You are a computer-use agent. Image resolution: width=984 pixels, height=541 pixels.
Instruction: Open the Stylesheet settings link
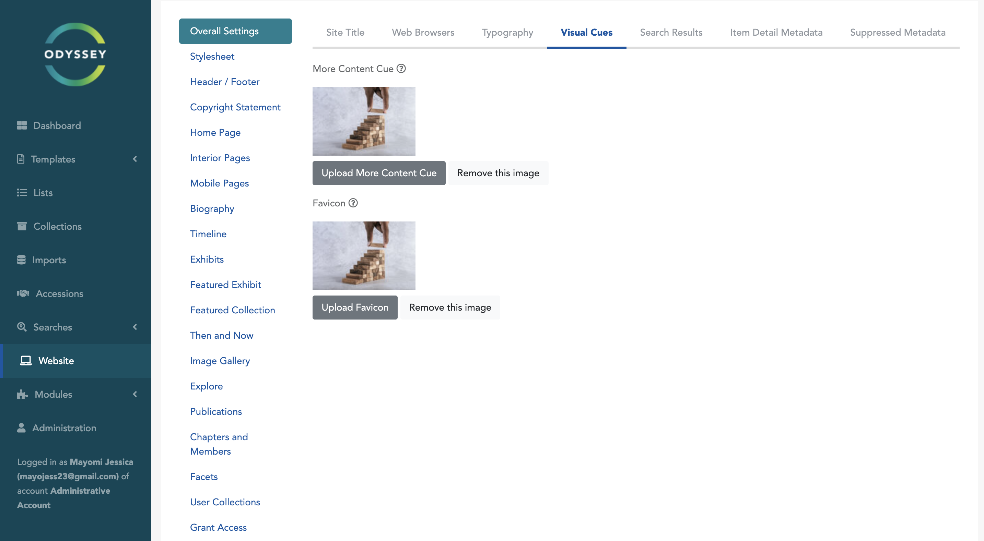tap(212, 57)
